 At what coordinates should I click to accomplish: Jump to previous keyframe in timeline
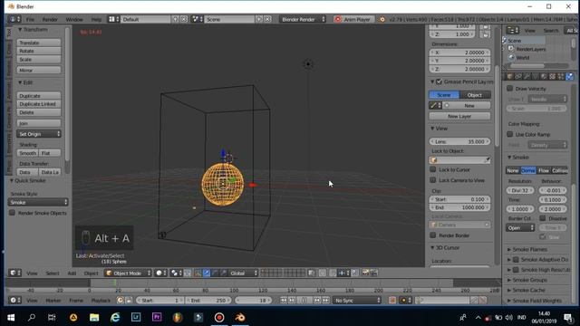pyautogui.click(x=292, y=300)
